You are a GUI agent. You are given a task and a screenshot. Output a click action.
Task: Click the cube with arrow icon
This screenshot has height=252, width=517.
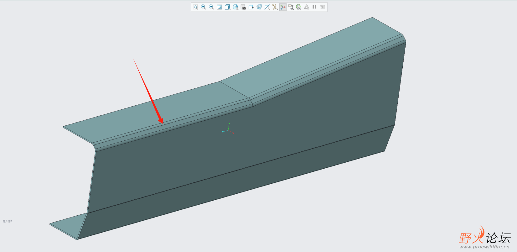pos(251,7)
